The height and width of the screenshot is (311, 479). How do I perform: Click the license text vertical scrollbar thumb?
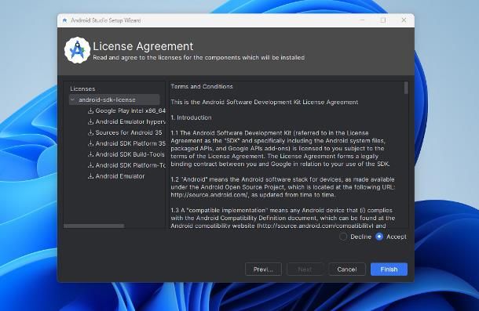[406, 88]
